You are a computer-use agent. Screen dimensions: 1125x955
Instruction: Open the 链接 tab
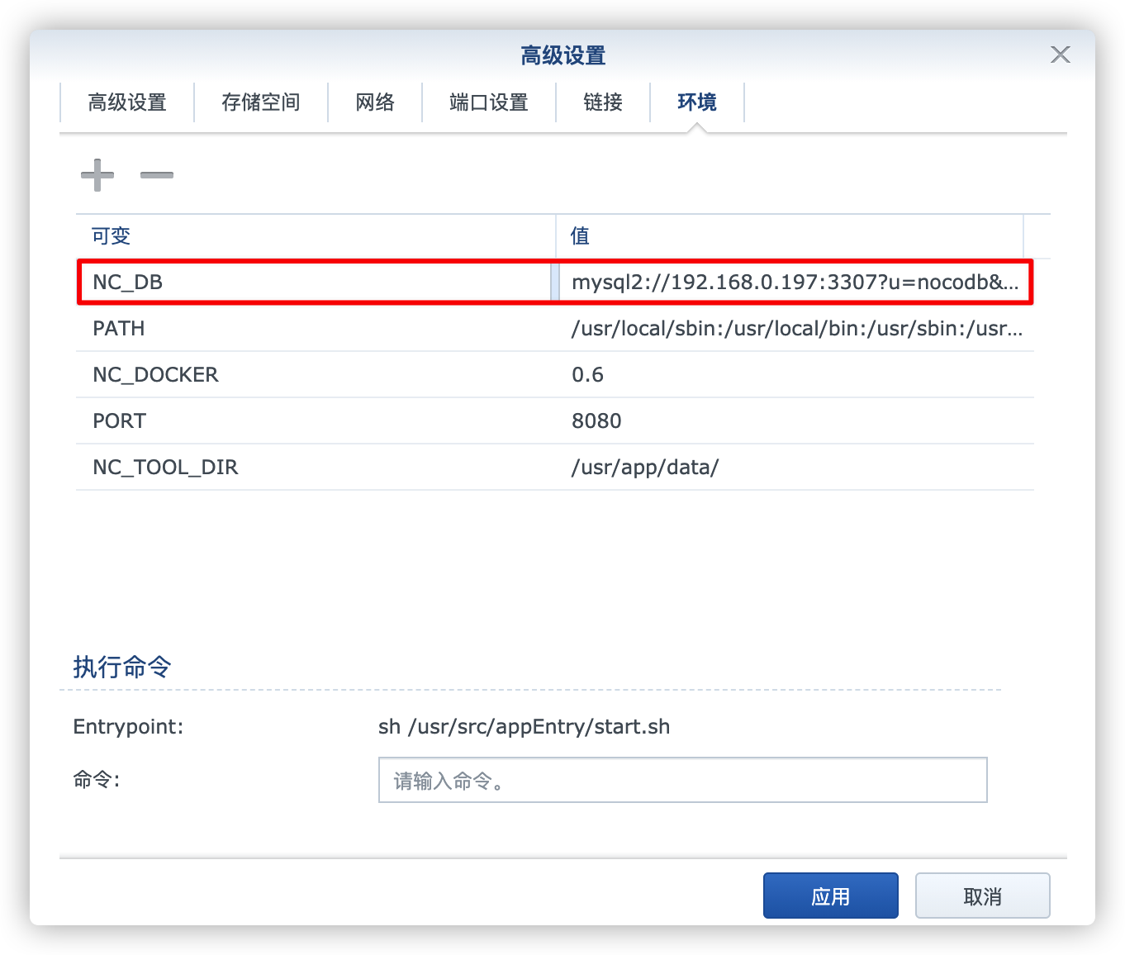pyautogui.click(x=603, y=102)
